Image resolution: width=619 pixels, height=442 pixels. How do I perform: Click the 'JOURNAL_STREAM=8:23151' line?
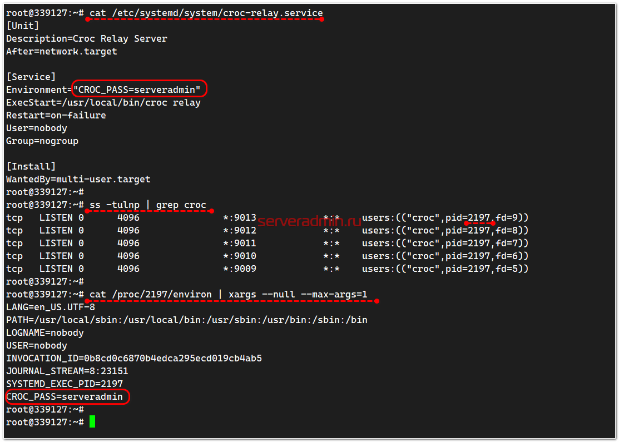point(67,371)
